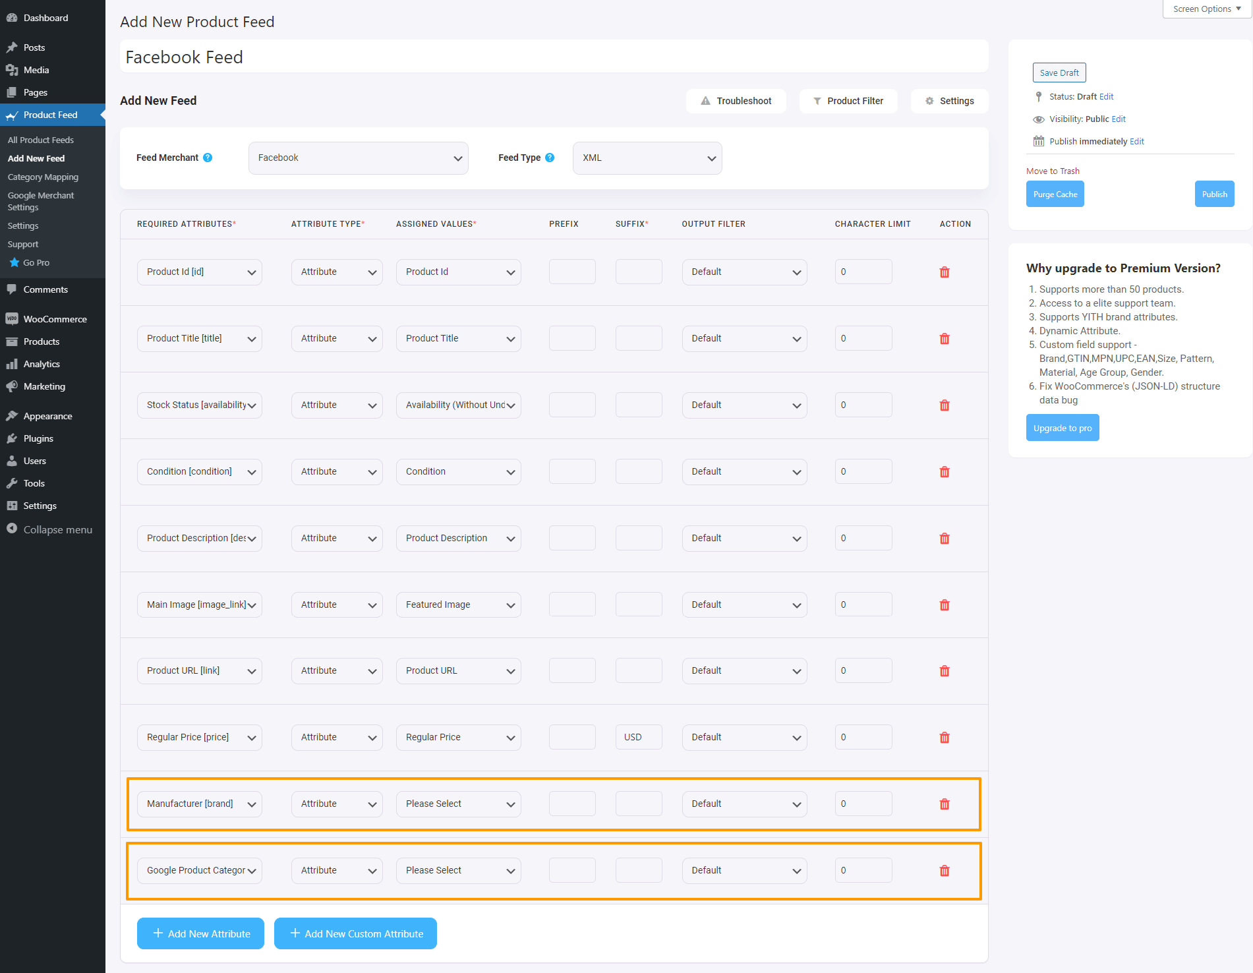The image size is (1253, 973).
Task: Click the Purge Cache button
Action: 1055,194
